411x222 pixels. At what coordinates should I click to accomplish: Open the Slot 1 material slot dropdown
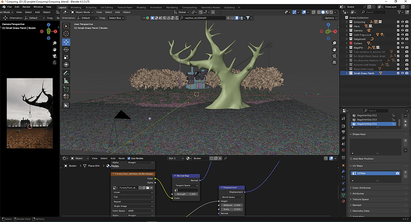coord(176,158)
